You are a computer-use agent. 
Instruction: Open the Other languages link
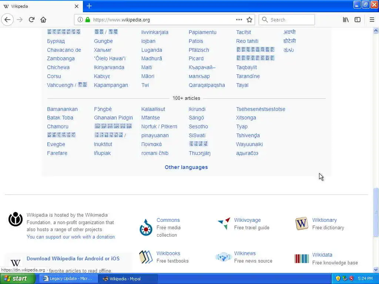(x=186, y=167)
